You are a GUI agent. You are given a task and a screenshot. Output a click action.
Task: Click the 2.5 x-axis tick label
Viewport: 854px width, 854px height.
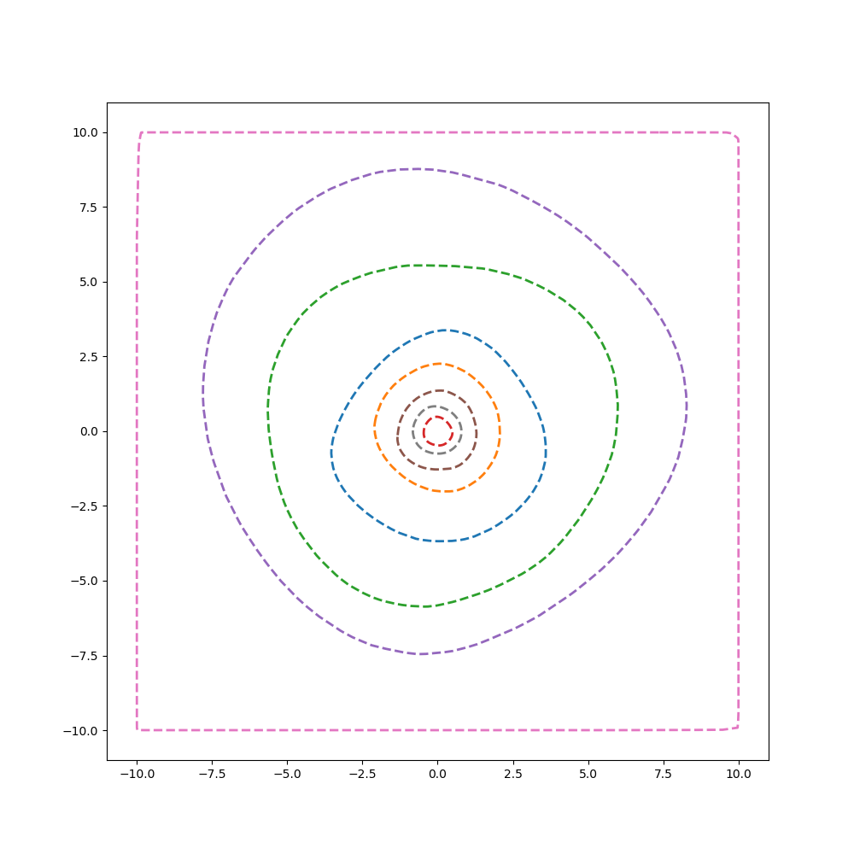pyautogui.click(x=513, y=774)
